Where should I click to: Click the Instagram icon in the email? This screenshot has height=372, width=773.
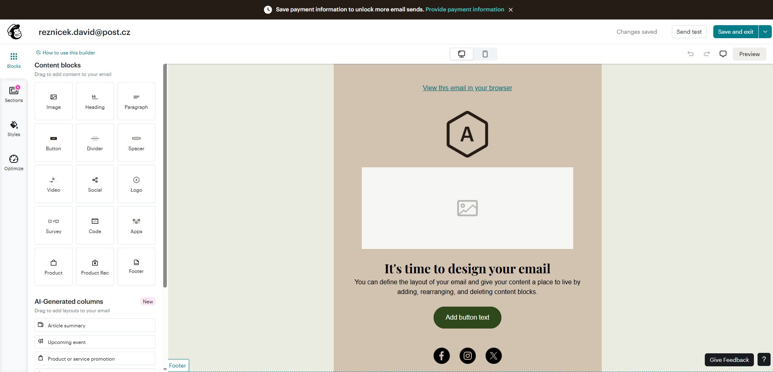pyautogui.click(x=468, y=356)
